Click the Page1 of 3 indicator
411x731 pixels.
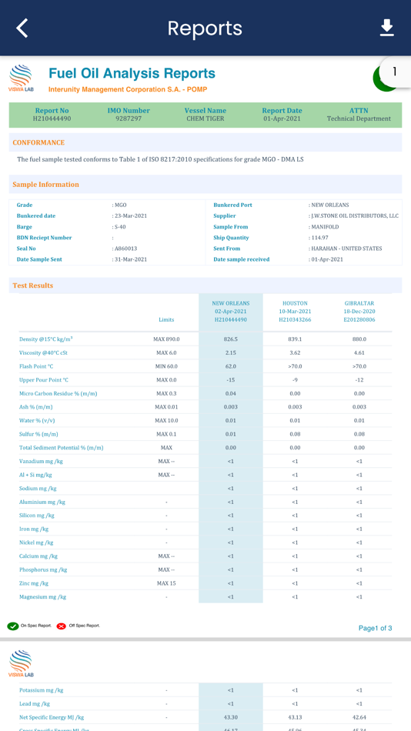pos(375,628)
